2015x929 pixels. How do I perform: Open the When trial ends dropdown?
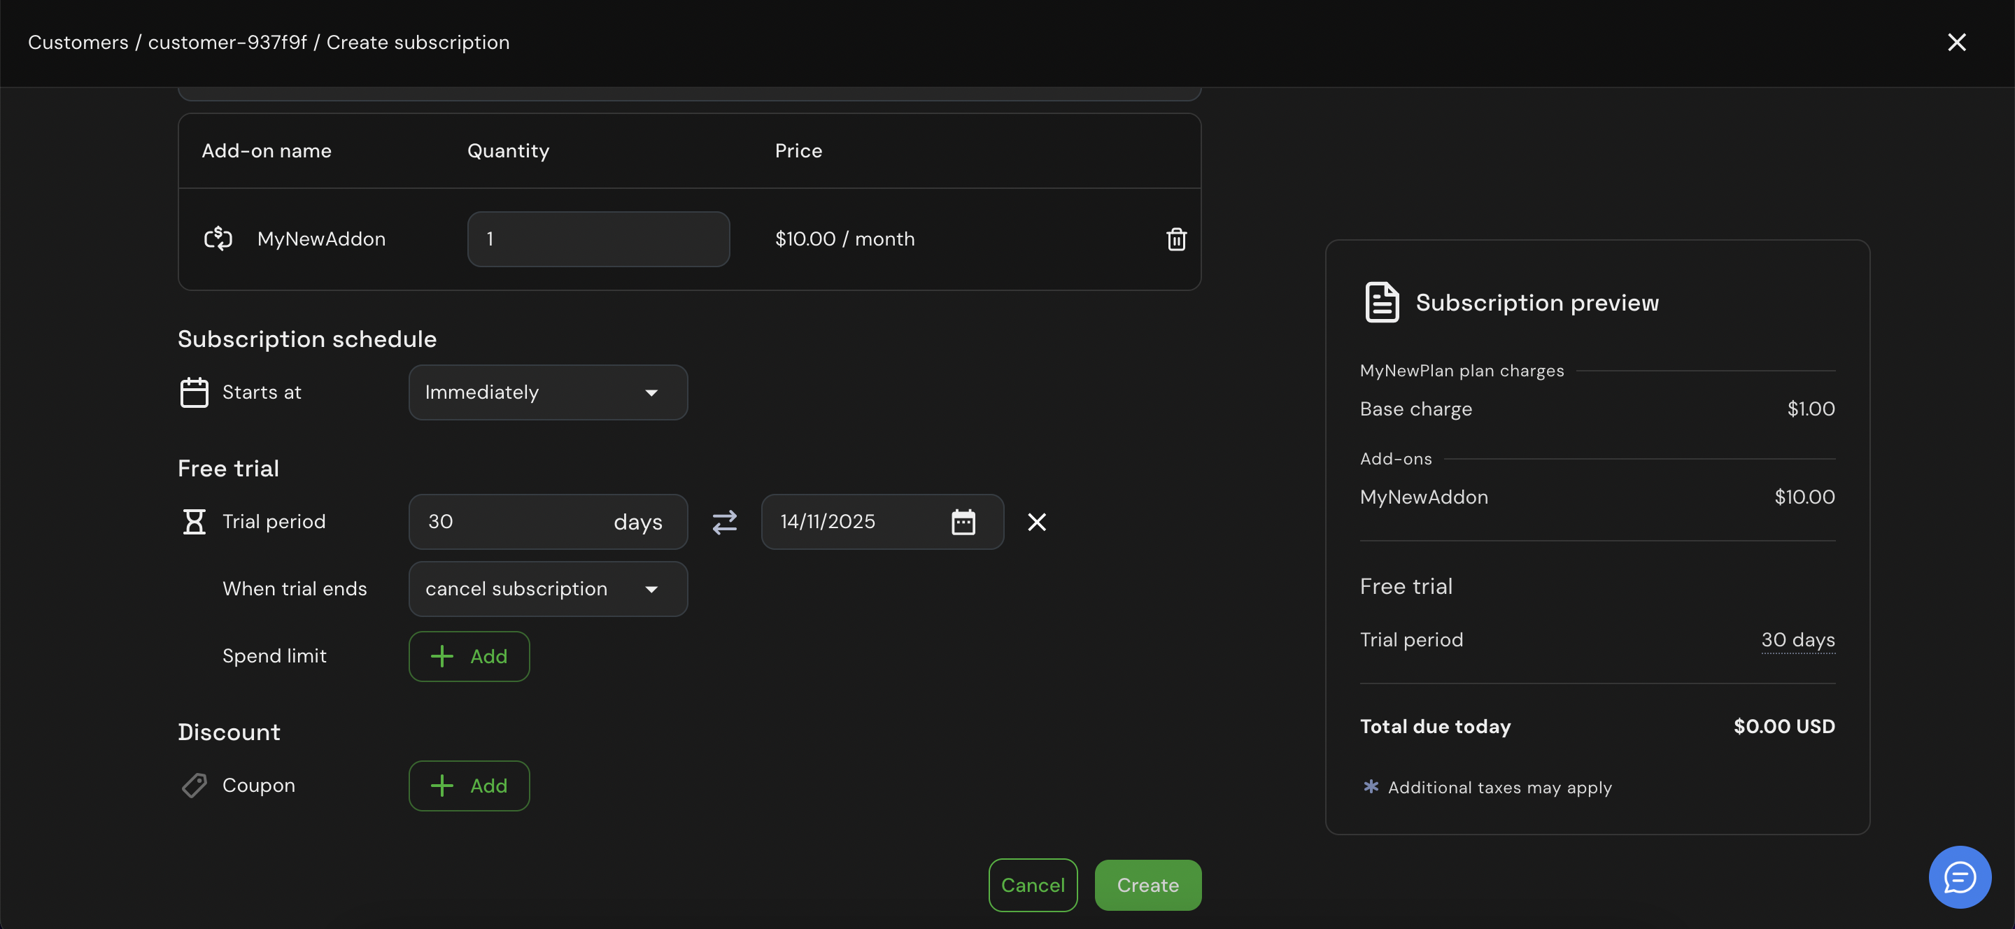(548, 589)
